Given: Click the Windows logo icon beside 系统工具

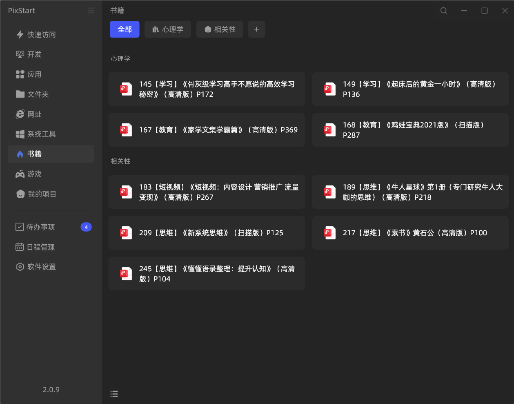Looking at the screenshot, I should coord(20,134).
